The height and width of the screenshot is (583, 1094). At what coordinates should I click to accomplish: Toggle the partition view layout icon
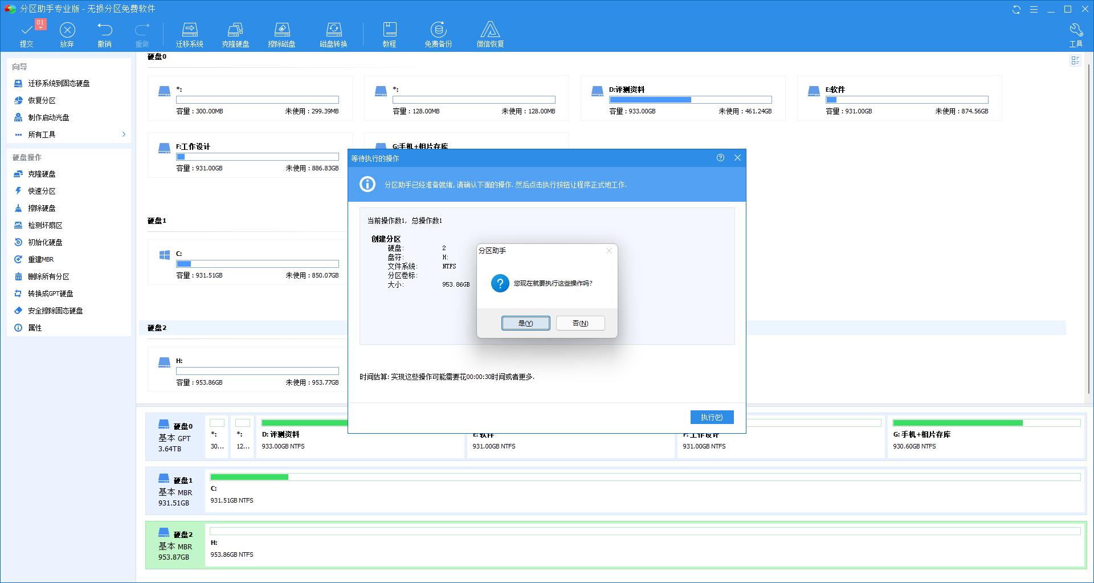1075,60
